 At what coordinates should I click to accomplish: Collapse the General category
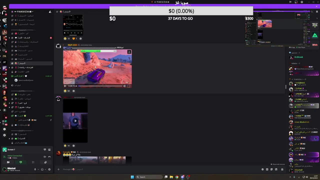(23, 30)
